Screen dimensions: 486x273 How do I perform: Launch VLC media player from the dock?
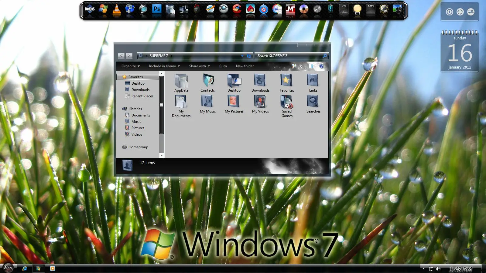point(117,9)
